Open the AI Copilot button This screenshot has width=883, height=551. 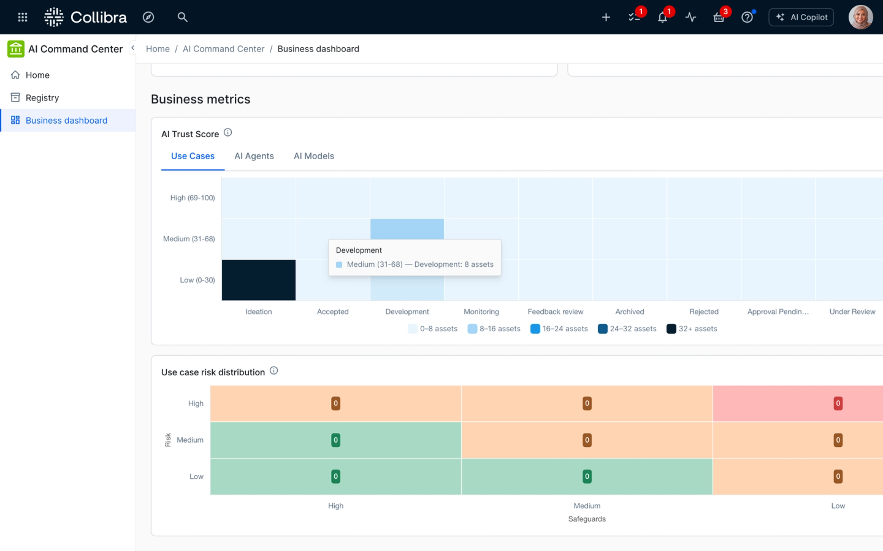click(801, 17)
